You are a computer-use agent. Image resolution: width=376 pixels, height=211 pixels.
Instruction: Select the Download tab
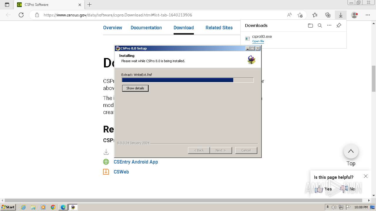point(184,28)
